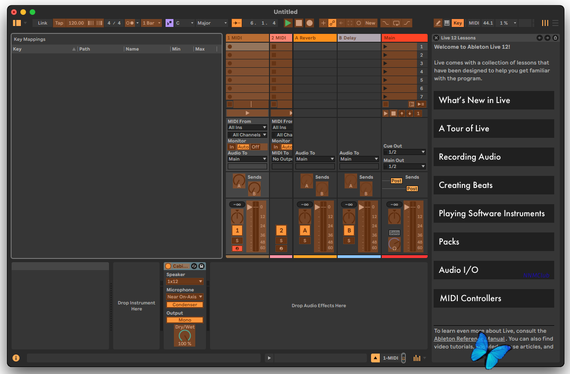The height and width of the screenshot is (374, 570).
Task: Toggle Track Activator 1
Action: click(237, 231)
